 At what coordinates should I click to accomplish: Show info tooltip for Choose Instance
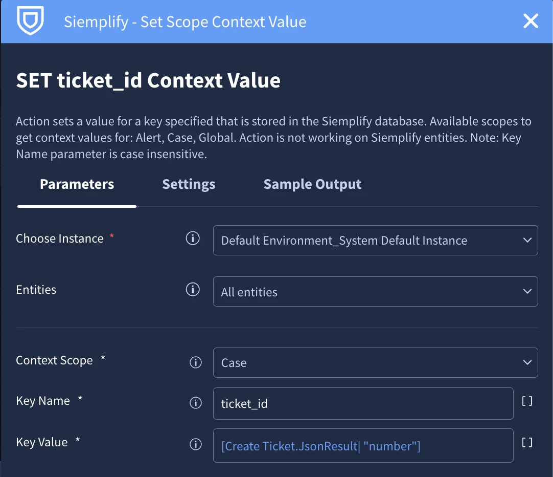pyautogui.click(x=193, y=238)
